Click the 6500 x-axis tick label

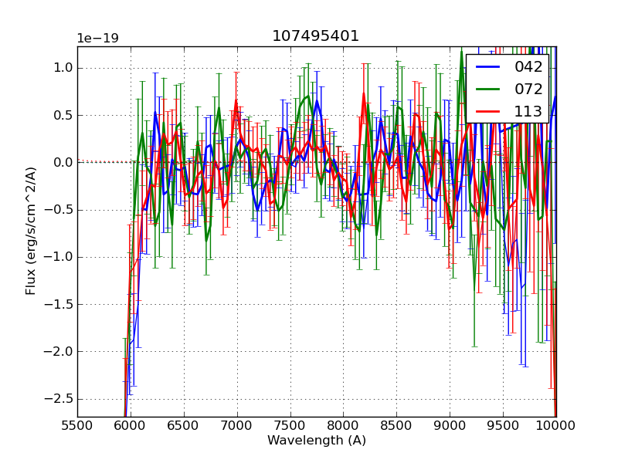pyautogui.click(x=184, y=424)
